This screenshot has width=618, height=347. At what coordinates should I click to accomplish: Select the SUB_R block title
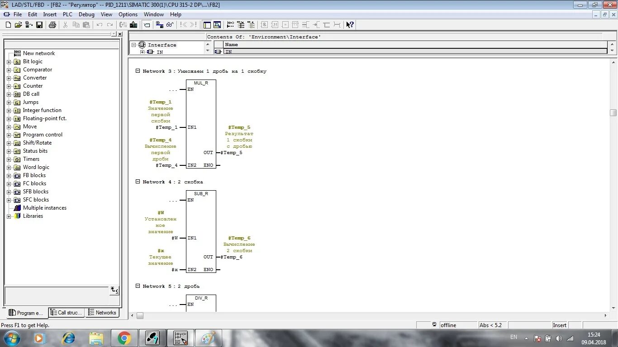point(201,194)
